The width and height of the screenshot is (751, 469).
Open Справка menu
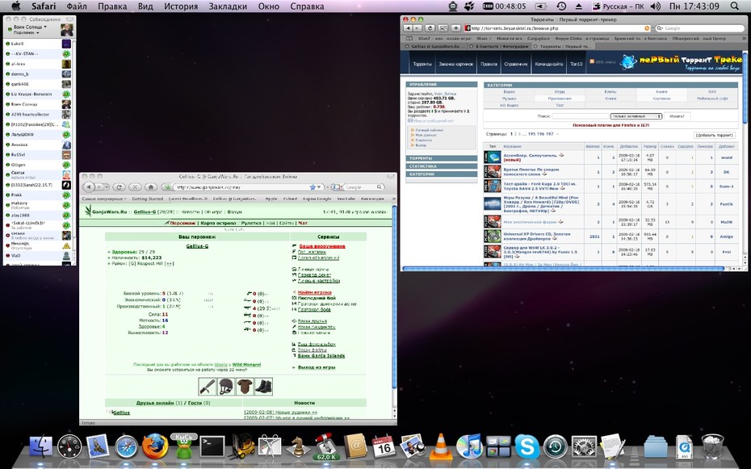point(307,6)
